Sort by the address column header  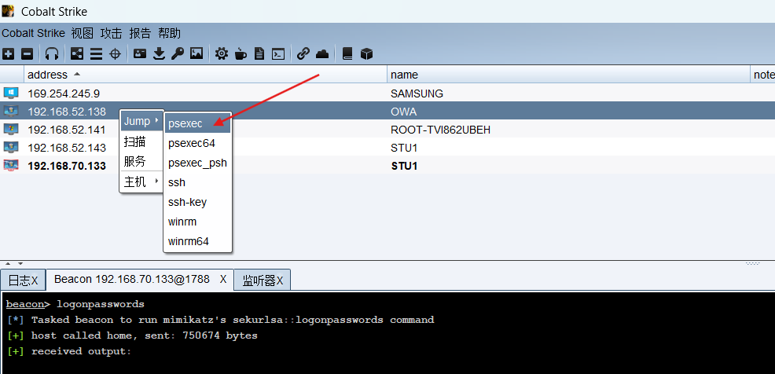pos(205,75)
